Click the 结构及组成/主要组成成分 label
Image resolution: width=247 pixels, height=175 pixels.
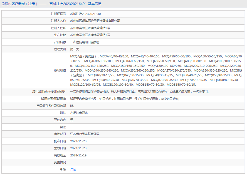(x=49, y=92)
